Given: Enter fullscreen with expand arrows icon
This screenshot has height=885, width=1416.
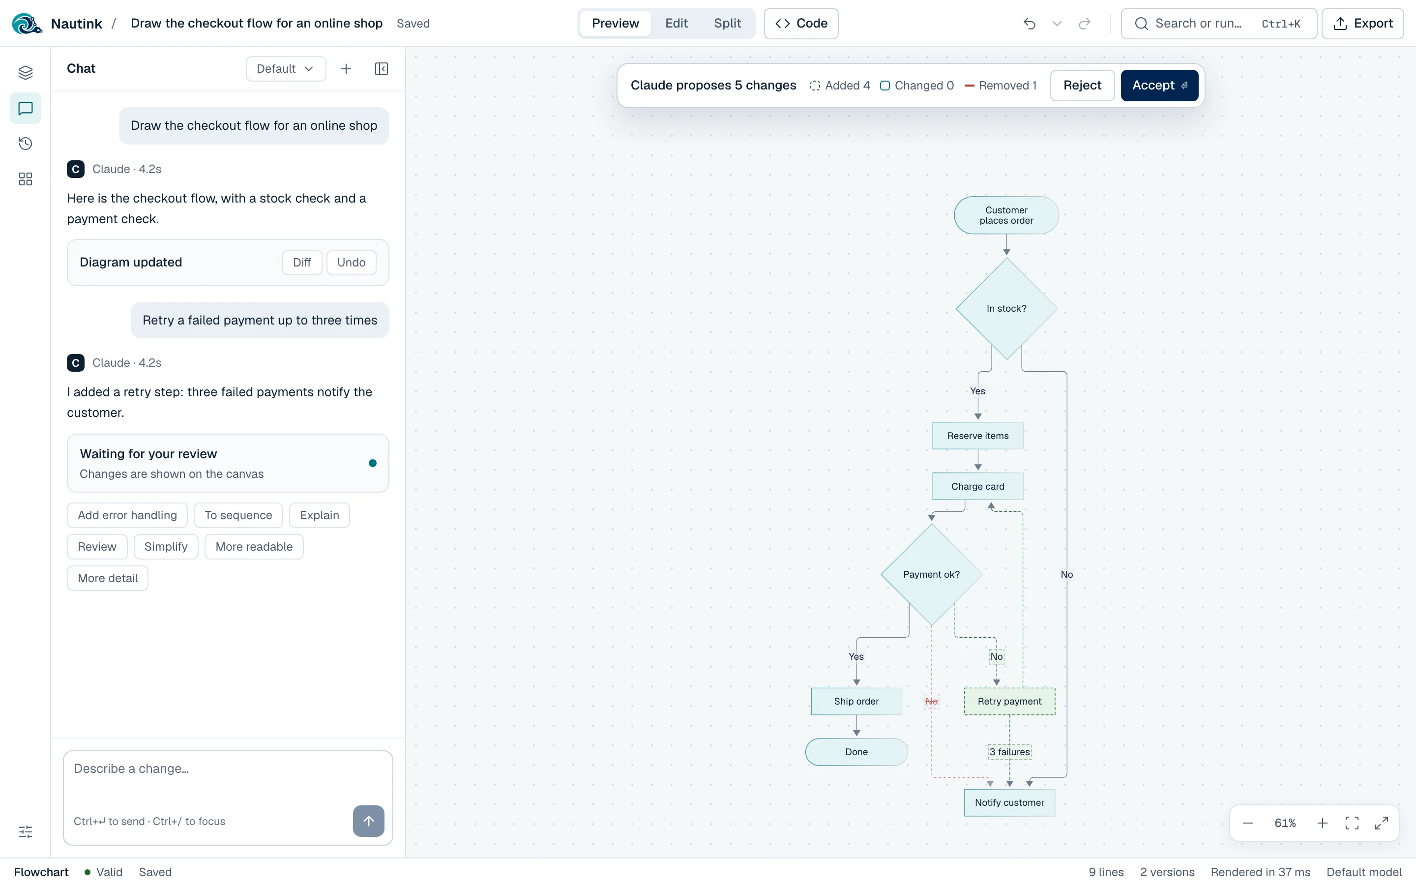Looking at the screenshot, I should tap(1382, 823).
